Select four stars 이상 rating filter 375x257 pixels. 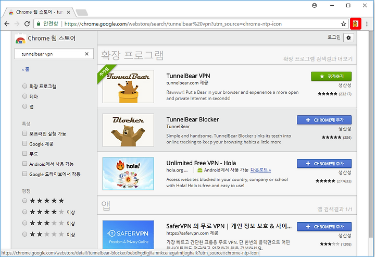[24, 212]
